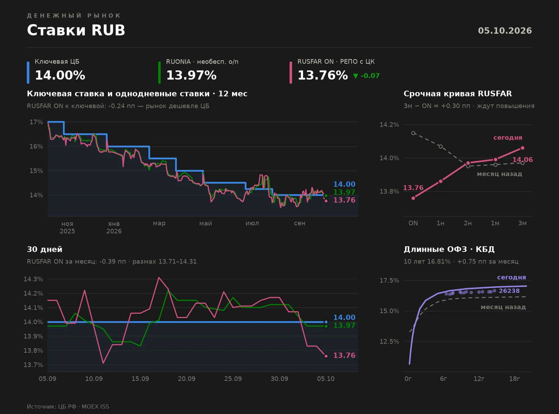Click the 'Ключевая ставка и однодневные ставки · 12 мес' title
559x414 pixels.
(137, 94)
